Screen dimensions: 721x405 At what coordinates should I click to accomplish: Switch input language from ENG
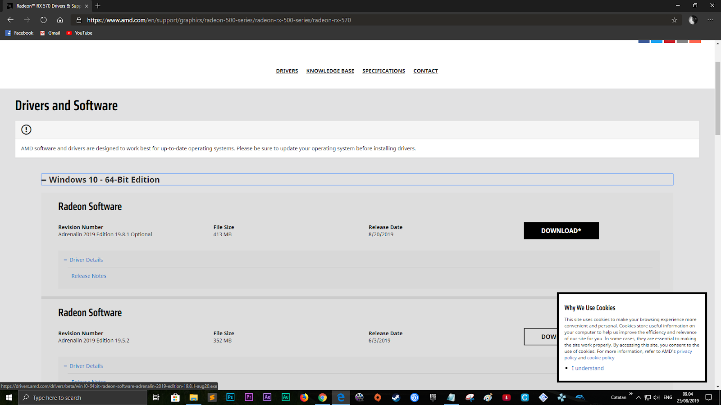click(x=668, y=397)
